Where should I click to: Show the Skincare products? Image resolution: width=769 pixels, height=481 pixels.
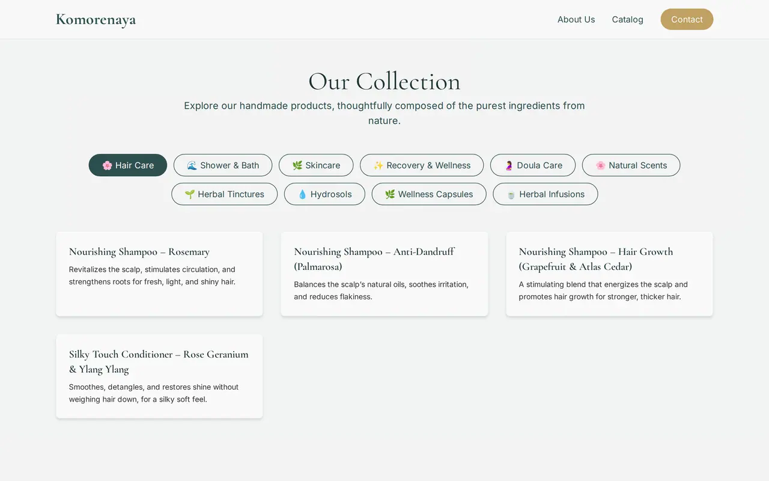(316, 165)
